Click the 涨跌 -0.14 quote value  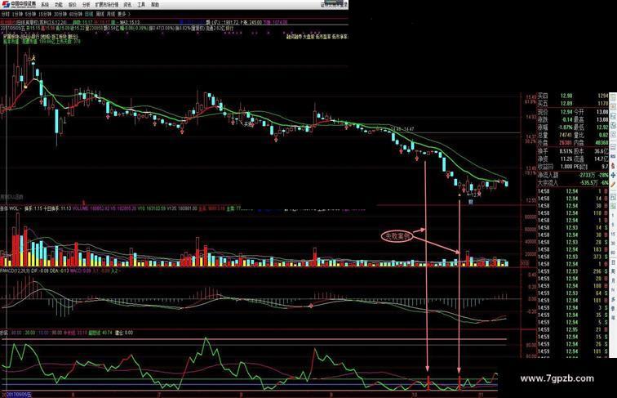coord(566,119)
